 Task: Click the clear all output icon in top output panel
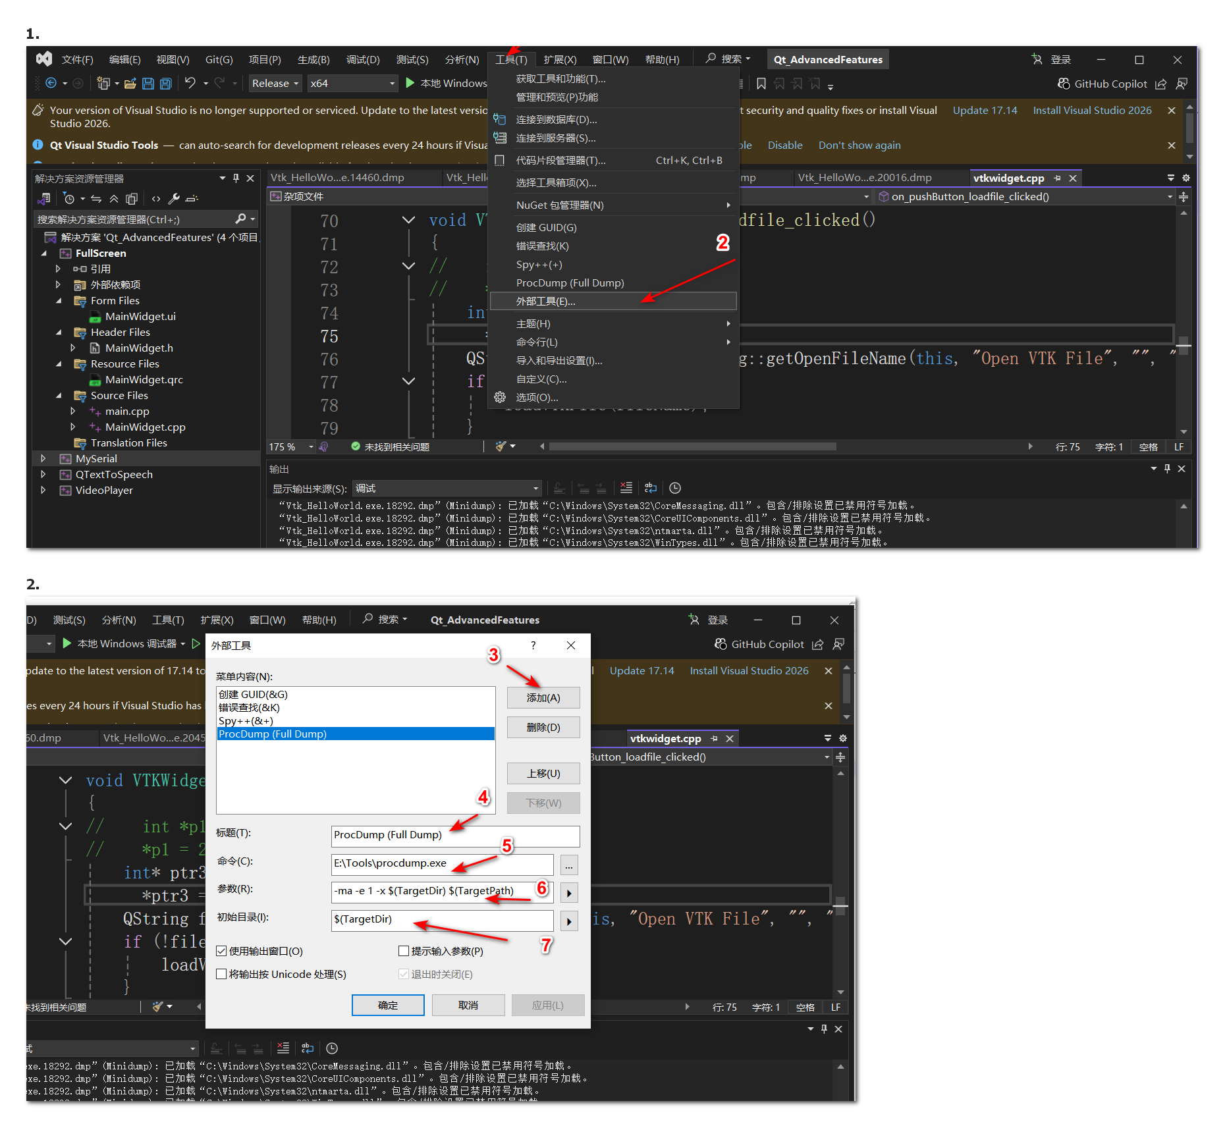[x=626, y=488]
